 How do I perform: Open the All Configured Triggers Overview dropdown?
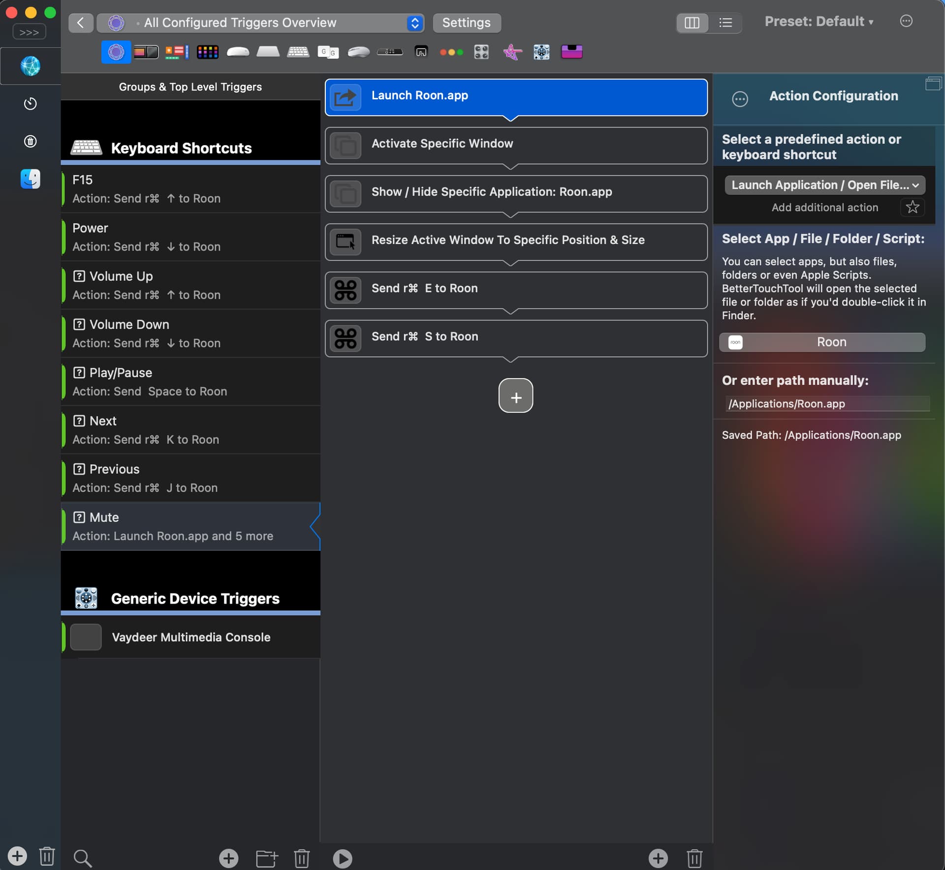click(x=260, y=23)
